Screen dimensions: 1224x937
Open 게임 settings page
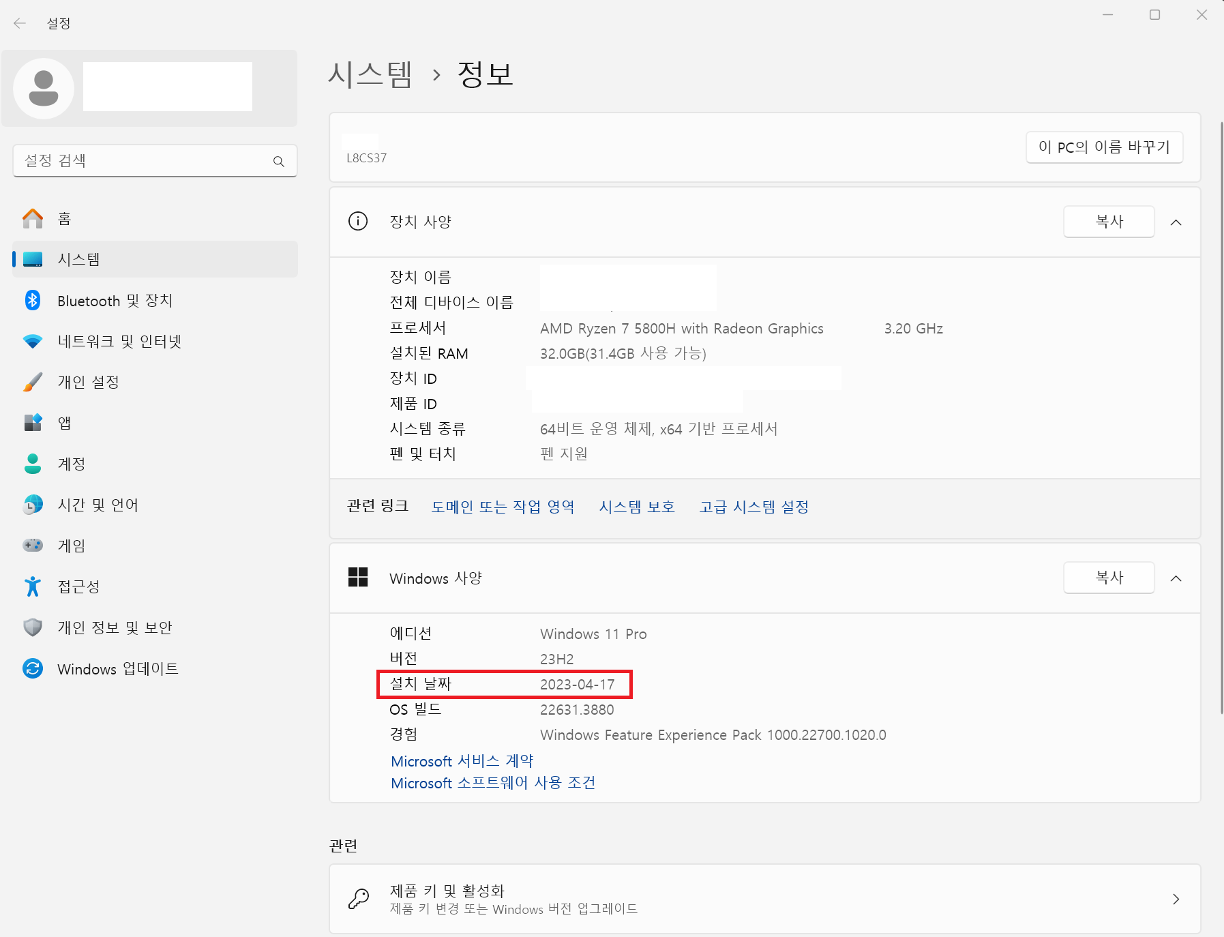[x=155, y=546]
